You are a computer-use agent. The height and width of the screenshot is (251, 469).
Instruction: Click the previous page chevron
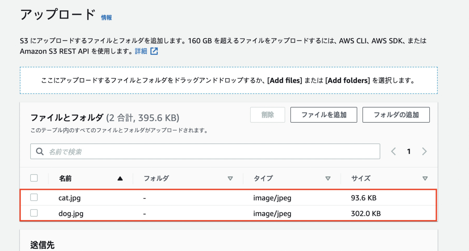[x=393, y=151]
